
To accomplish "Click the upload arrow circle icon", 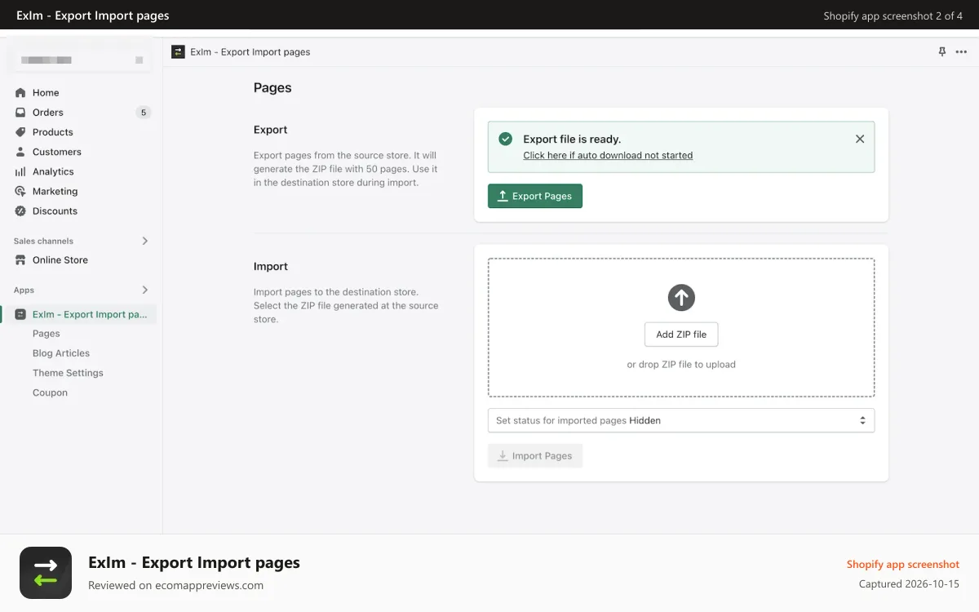I will [x=681, y=297].
